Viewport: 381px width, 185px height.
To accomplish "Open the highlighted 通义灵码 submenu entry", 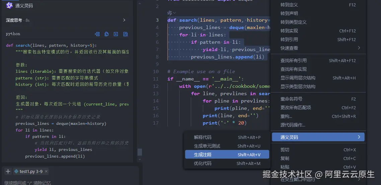I will [318, 137].
